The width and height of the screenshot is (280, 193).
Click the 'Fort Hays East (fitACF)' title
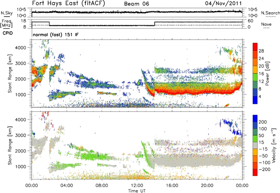[x=69, y=3]
